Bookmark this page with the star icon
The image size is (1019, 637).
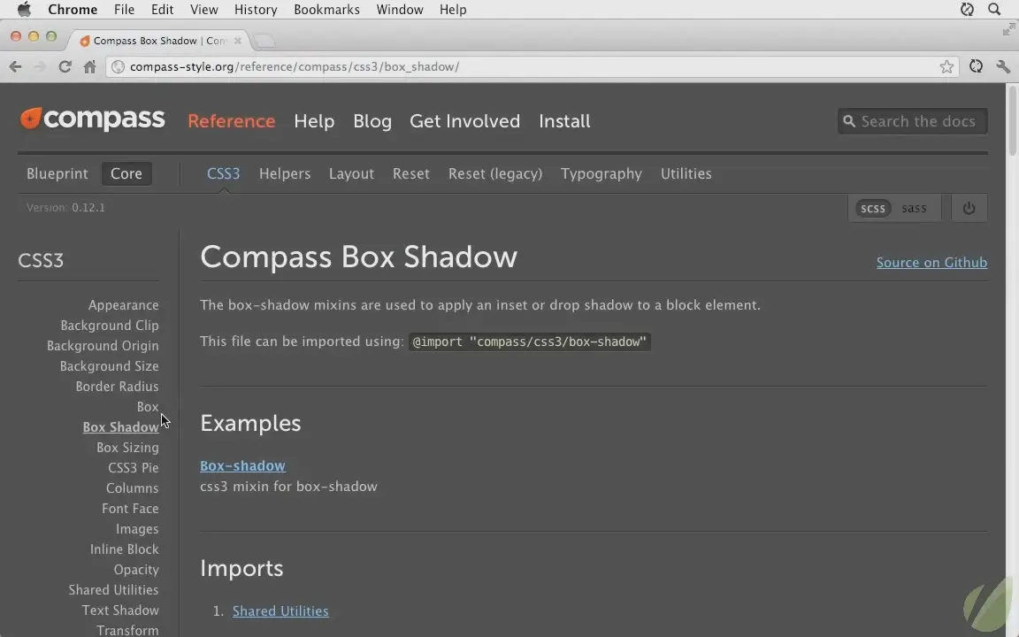tap(946, 67)
